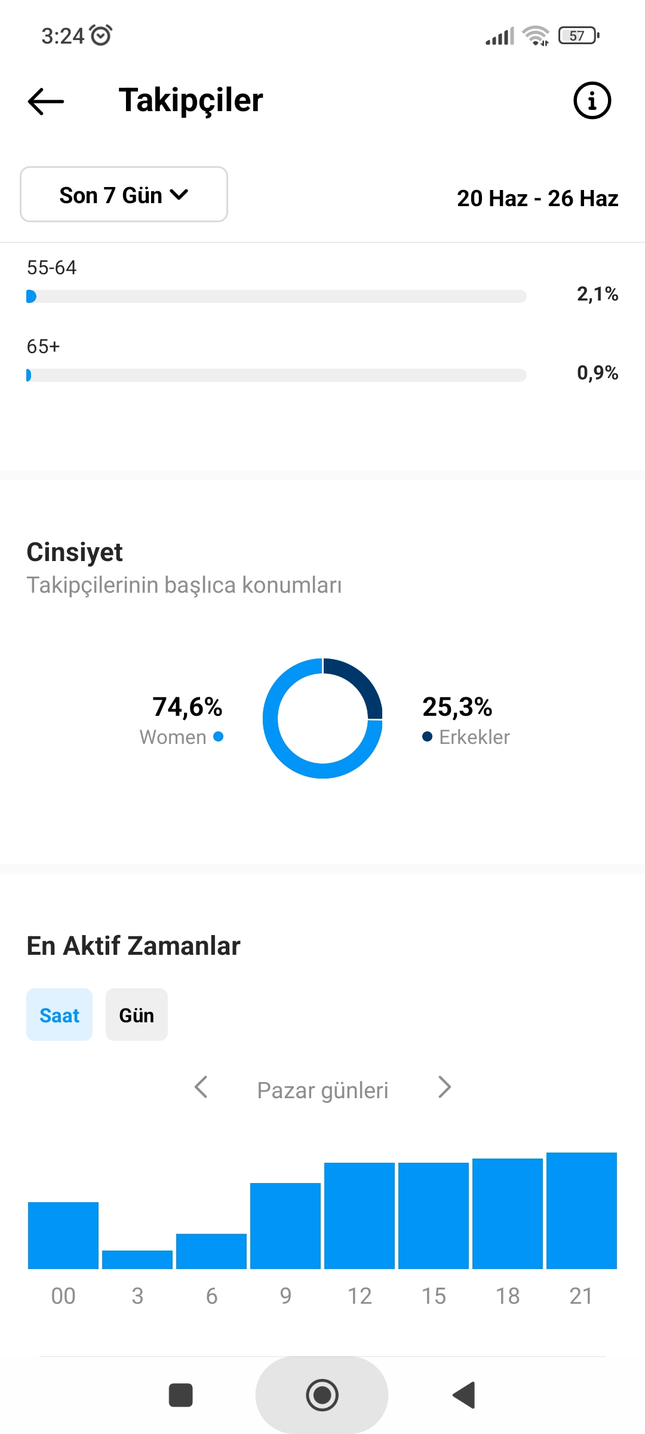Image resolution: width=645 pixels, height=1434 pixels.
Task: Tap the Wi-Fi icon in the status bar
Action: click(x=536, y=36)
